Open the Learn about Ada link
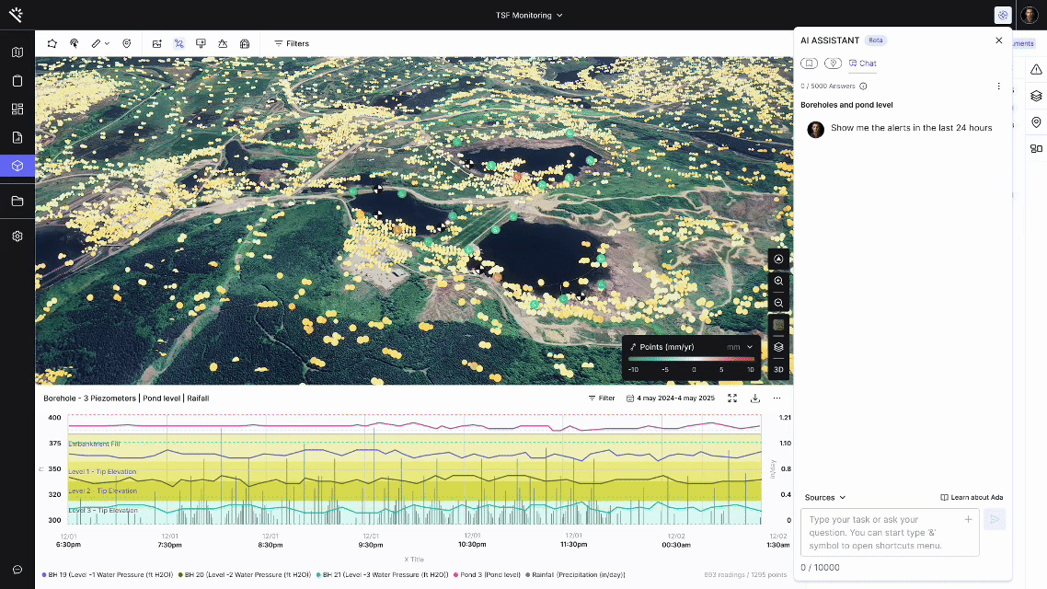The height and width of the screenshot is (589, 1047). (x=972, y=498)
